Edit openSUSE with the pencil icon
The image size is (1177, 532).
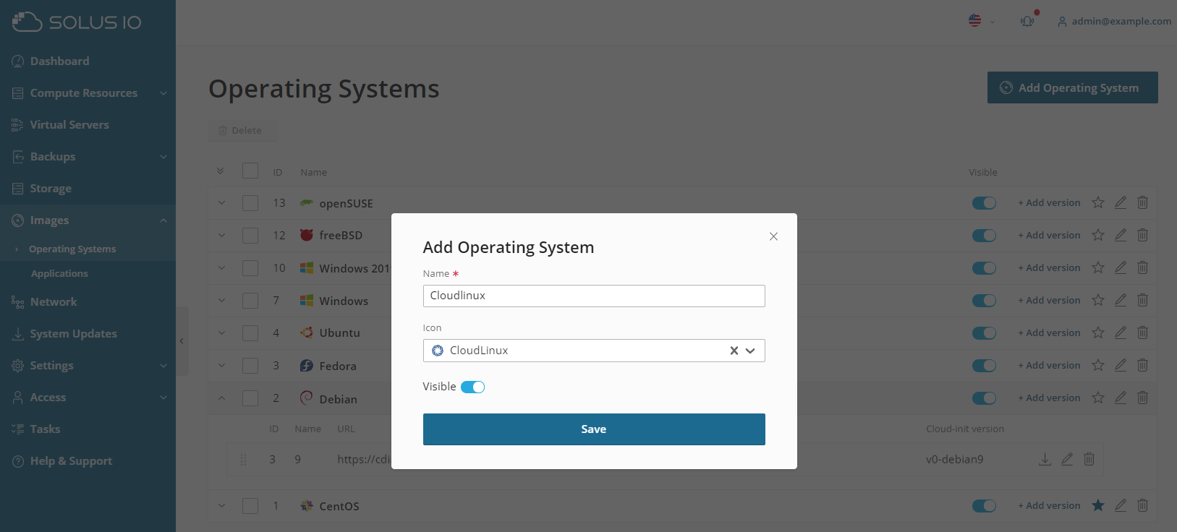click(x=1121, y=202)
